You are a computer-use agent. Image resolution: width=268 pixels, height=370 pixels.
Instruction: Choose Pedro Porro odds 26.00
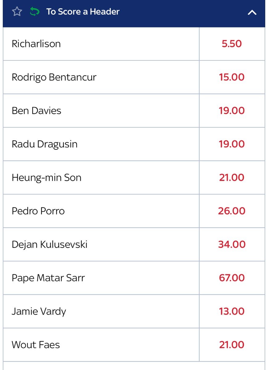[x=232, y=211]
